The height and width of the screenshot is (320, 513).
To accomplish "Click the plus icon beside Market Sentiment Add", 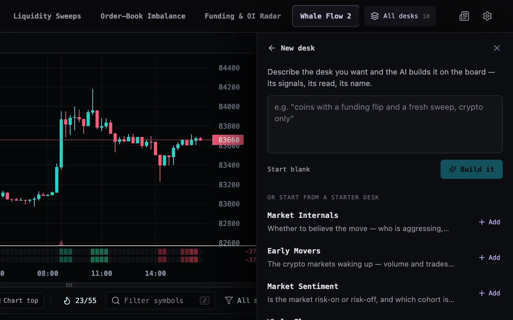I will click(482, 293).
